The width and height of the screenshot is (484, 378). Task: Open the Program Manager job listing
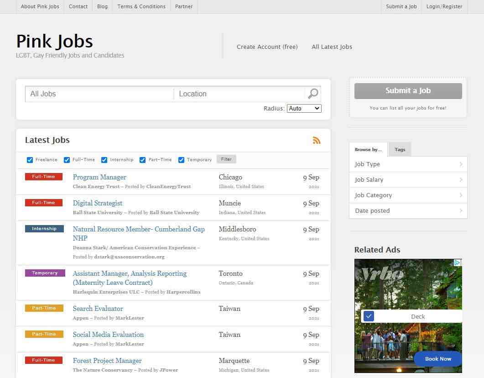[x=99, y=177]
